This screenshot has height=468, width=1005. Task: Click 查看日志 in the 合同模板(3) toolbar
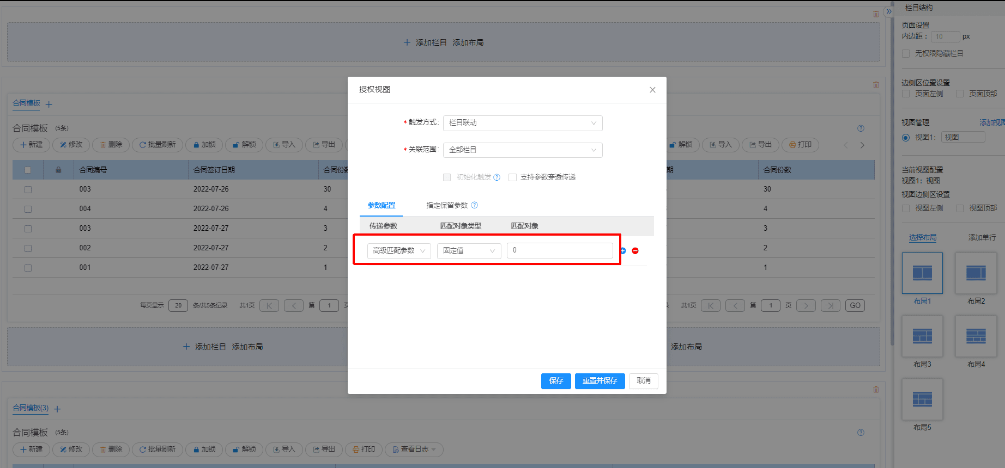tap(414, 449)
